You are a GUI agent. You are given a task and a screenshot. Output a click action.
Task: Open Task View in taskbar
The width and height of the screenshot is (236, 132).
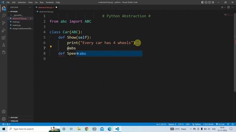click(71, 129)
